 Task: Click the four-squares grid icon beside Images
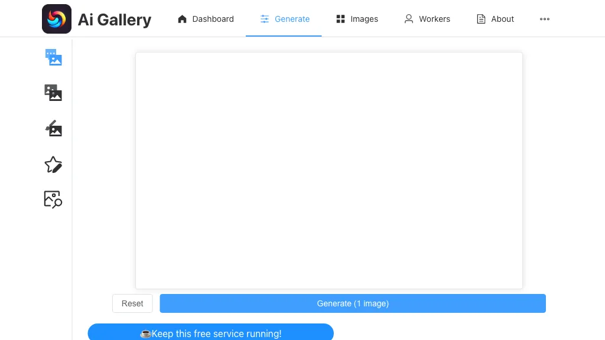click(340, 19)
